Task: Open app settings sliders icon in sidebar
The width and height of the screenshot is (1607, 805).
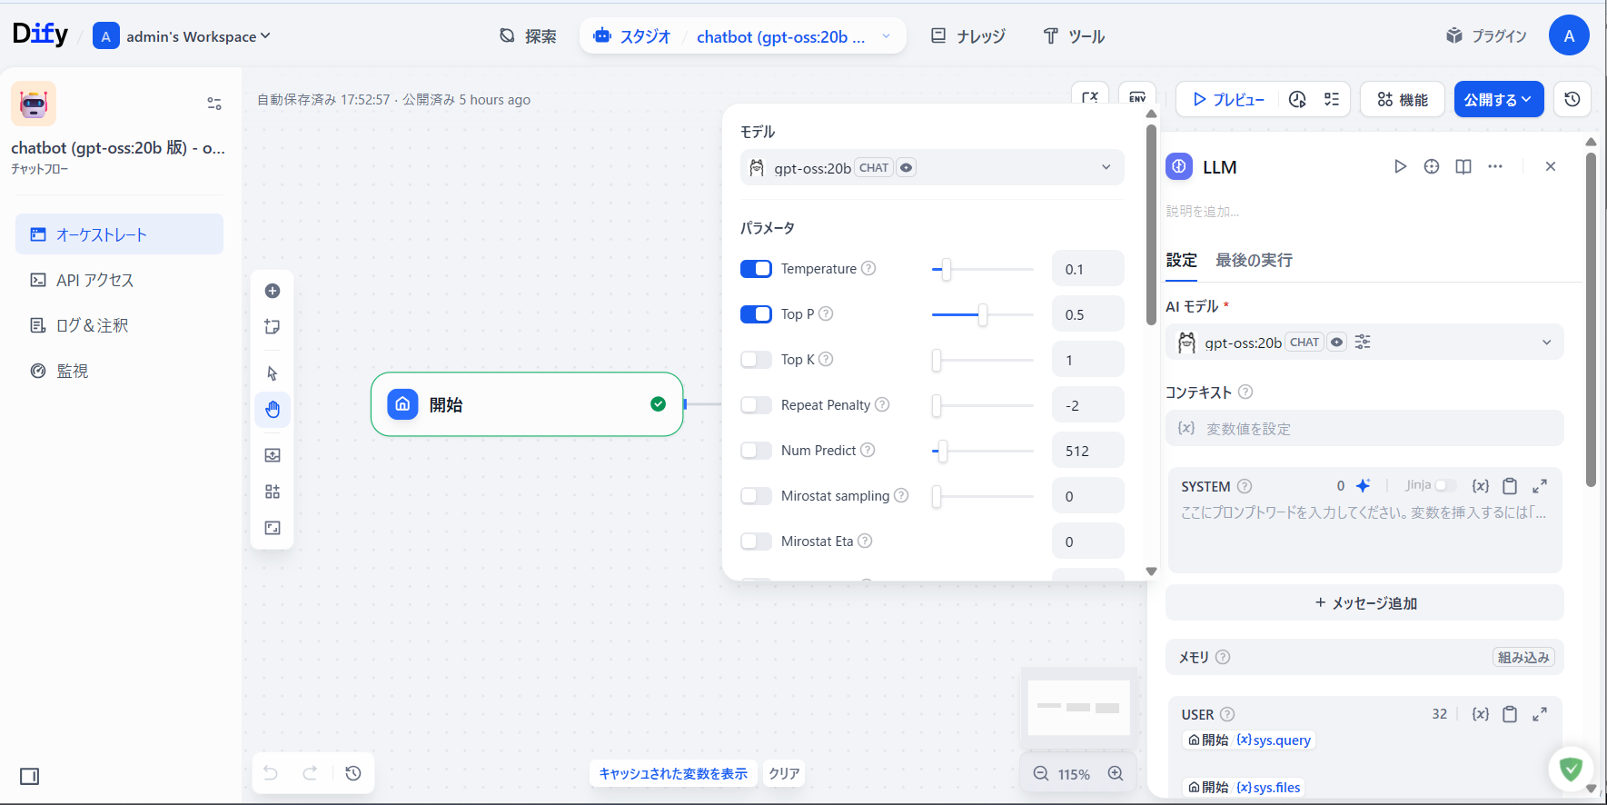Action: (214, 104)
